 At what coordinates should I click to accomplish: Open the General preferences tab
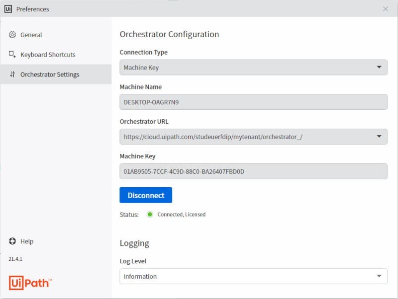tap(56, 35)
